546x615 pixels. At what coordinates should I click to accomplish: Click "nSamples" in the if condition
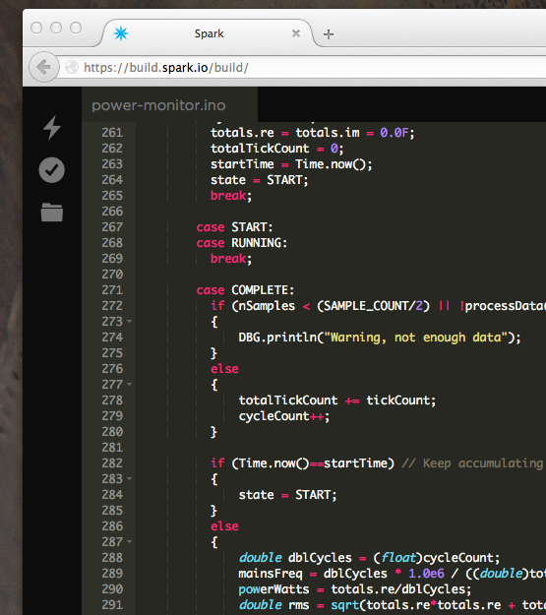(x=267, y=306)
